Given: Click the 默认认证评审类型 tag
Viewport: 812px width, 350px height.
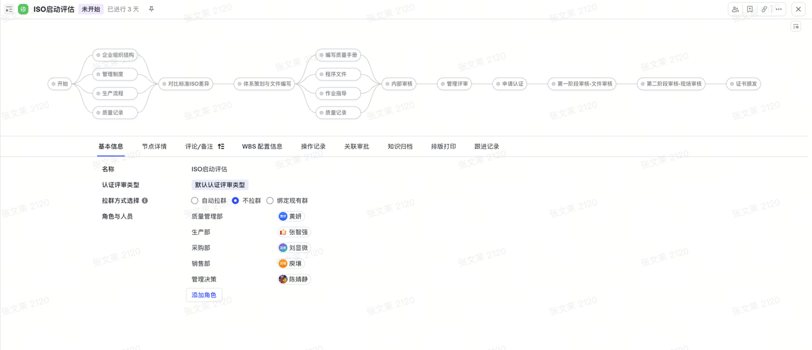Looking at the screenshot, I should click(219, 185).
